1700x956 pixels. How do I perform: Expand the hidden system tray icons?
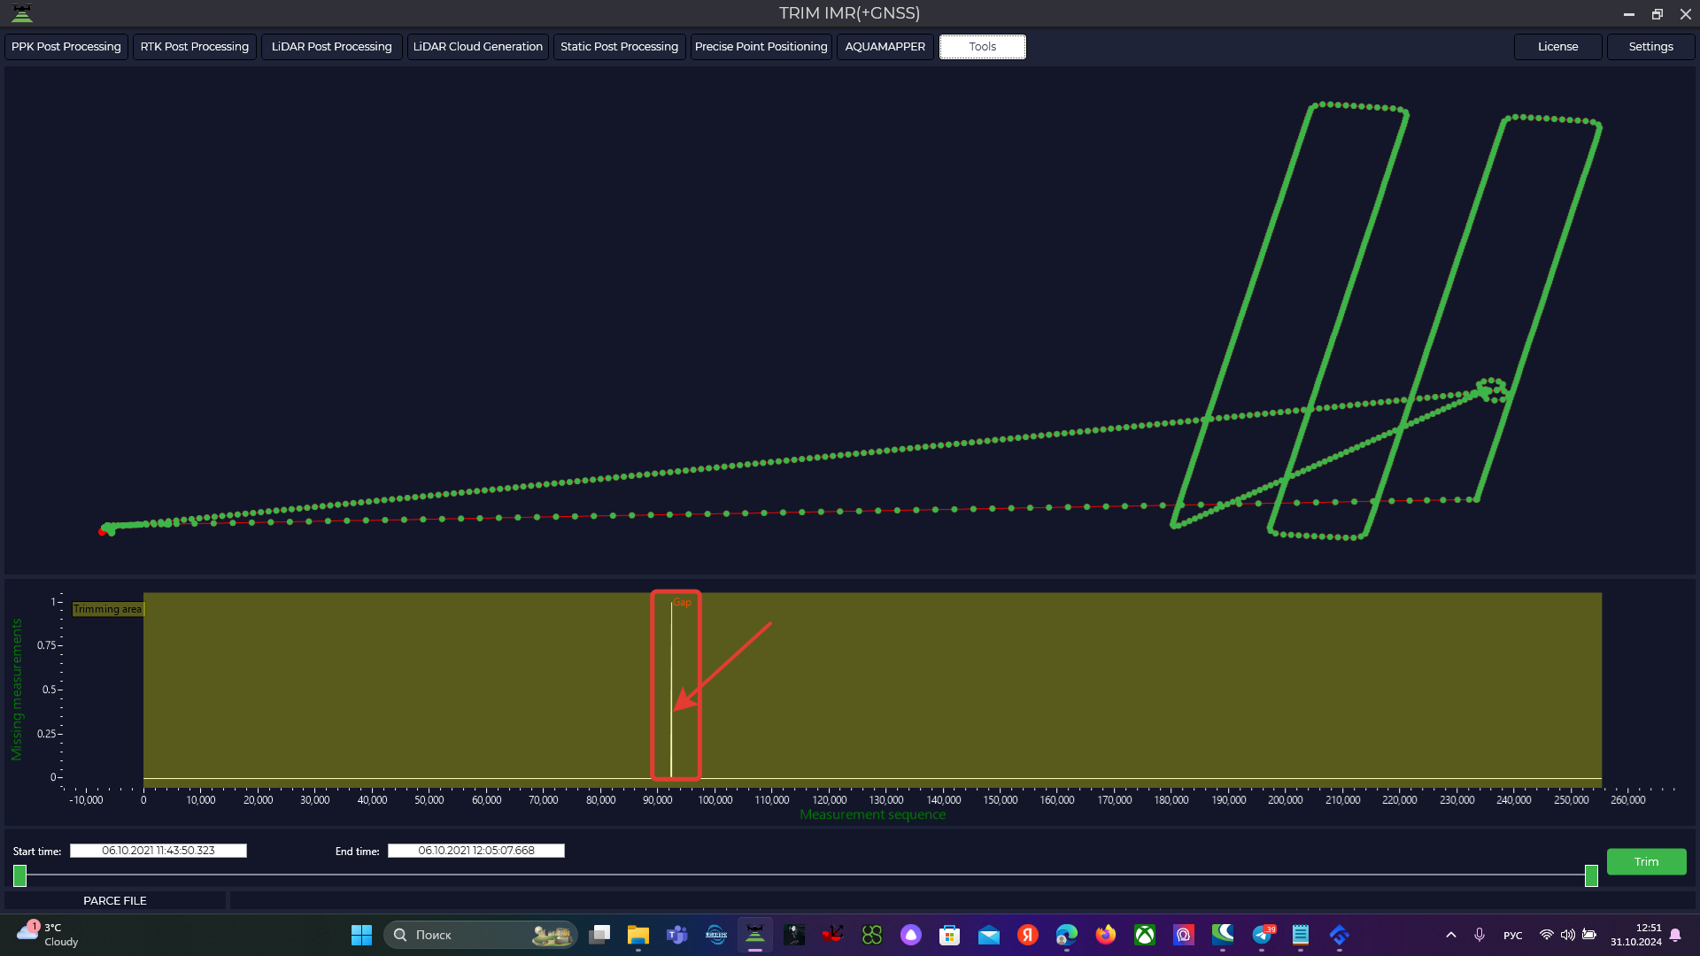pos(1451,935)
